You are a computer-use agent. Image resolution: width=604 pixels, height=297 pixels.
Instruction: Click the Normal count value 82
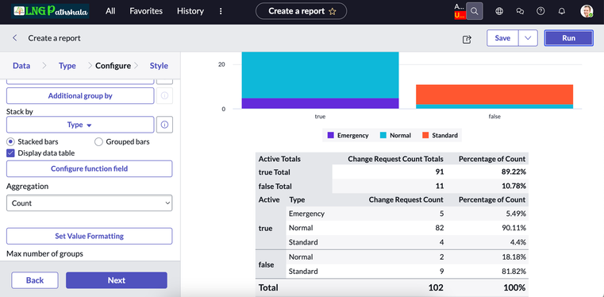440,228
